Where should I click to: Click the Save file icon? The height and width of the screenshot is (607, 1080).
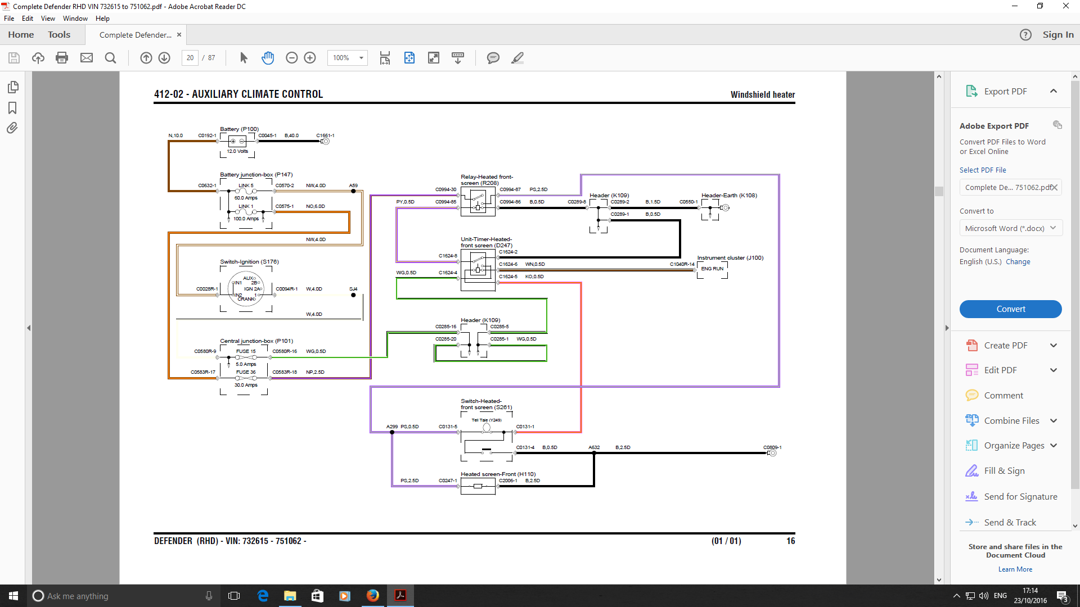14,58
